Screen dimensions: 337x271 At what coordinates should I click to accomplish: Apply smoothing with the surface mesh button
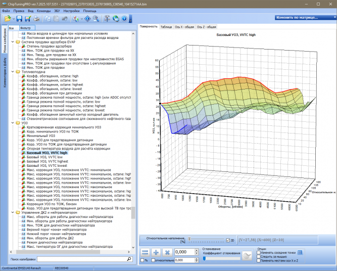(247, 256)
